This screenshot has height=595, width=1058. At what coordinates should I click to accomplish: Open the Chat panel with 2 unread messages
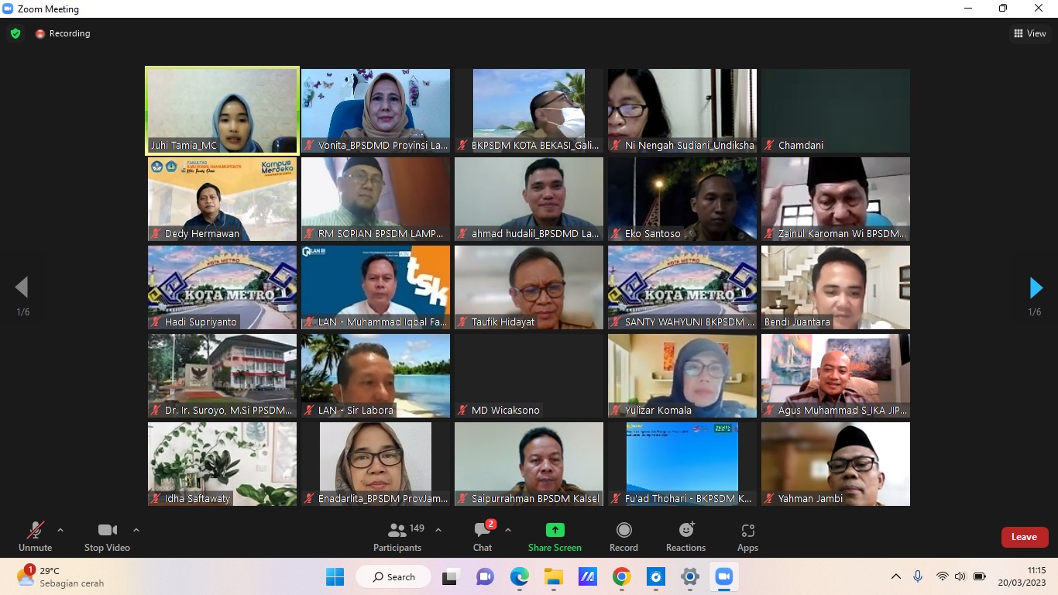coord(482,536)
